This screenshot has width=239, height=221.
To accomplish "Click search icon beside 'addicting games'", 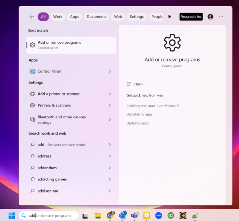I will 32,179.
